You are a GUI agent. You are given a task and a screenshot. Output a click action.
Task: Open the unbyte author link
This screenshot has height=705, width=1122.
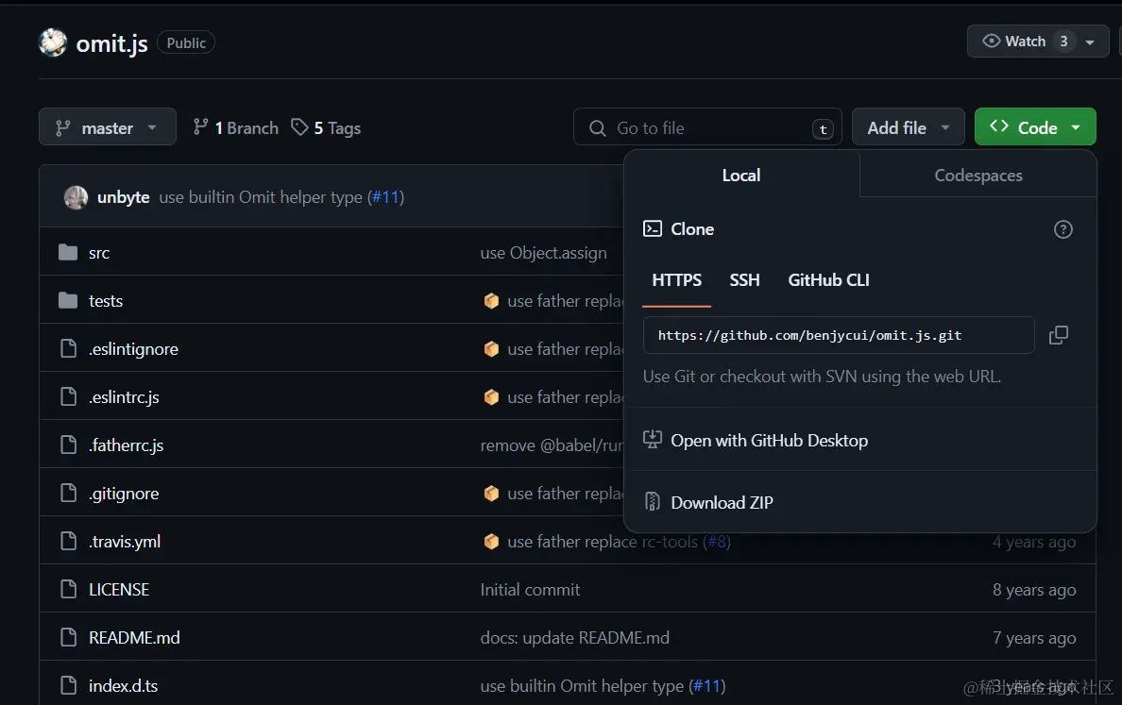[123, 197]
